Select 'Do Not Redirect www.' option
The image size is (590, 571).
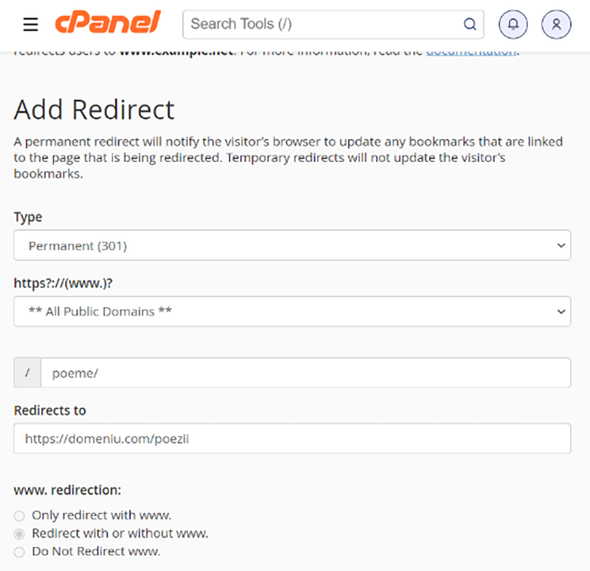19,552
